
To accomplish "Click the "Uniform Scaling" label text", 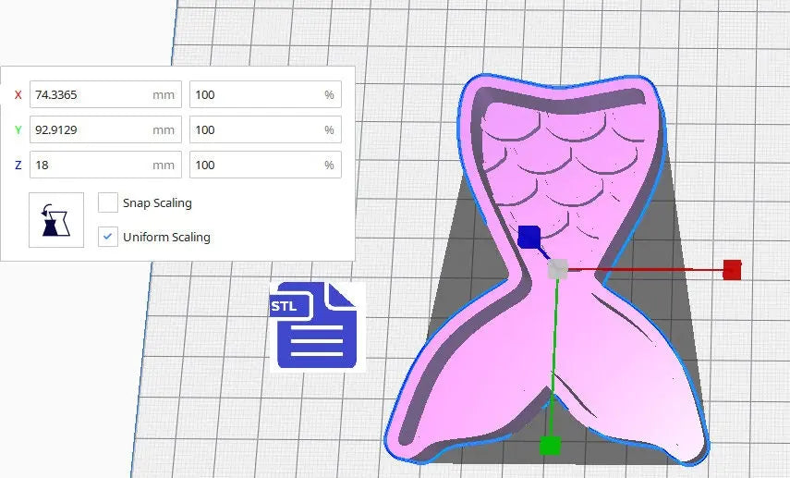I will point(166,237).
